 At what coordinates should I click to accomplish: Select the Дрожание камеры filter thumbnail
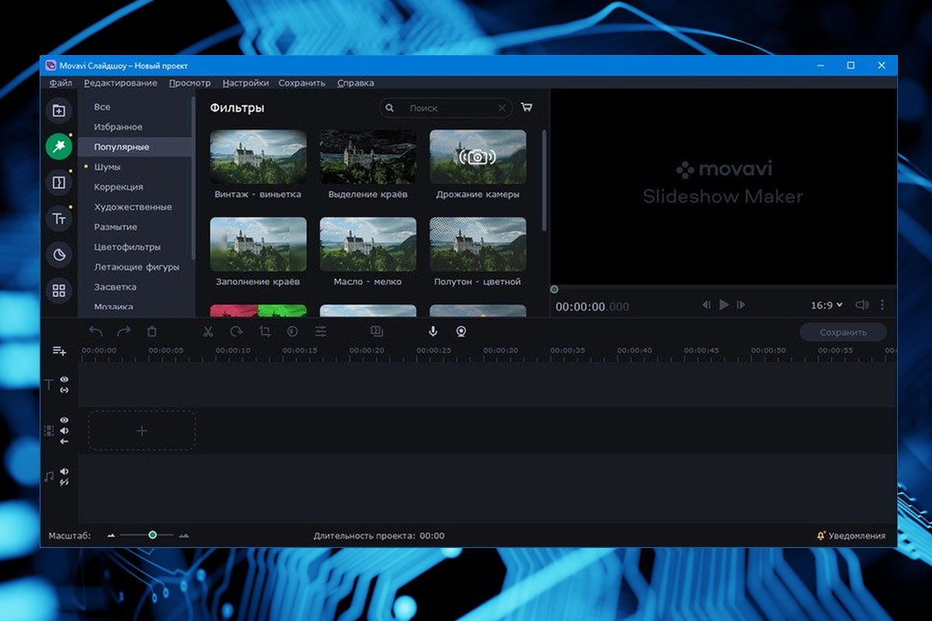[x=478, y=157]
